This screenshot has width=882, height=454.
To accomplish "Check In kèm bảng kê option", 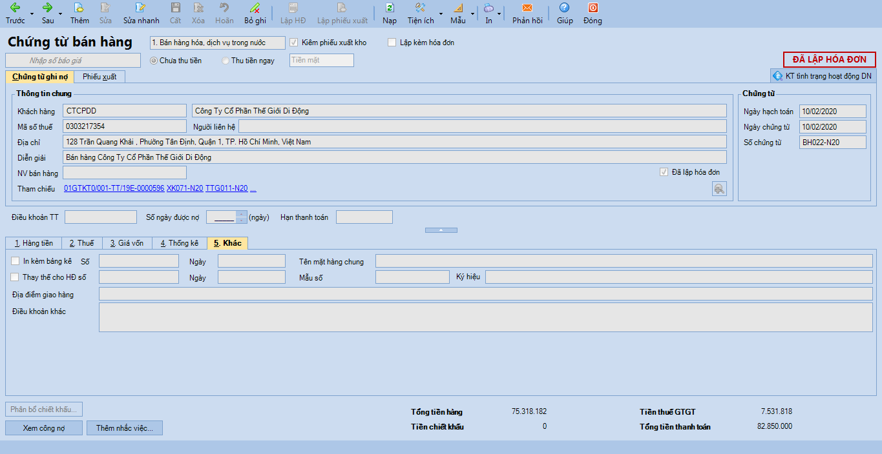I will [x=16, y=261].
